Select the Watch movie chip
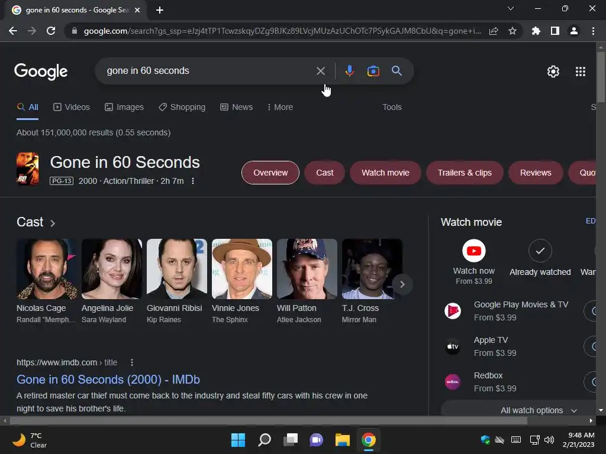The height and width of the screenshot is (454, 606). tap(385, 173)
